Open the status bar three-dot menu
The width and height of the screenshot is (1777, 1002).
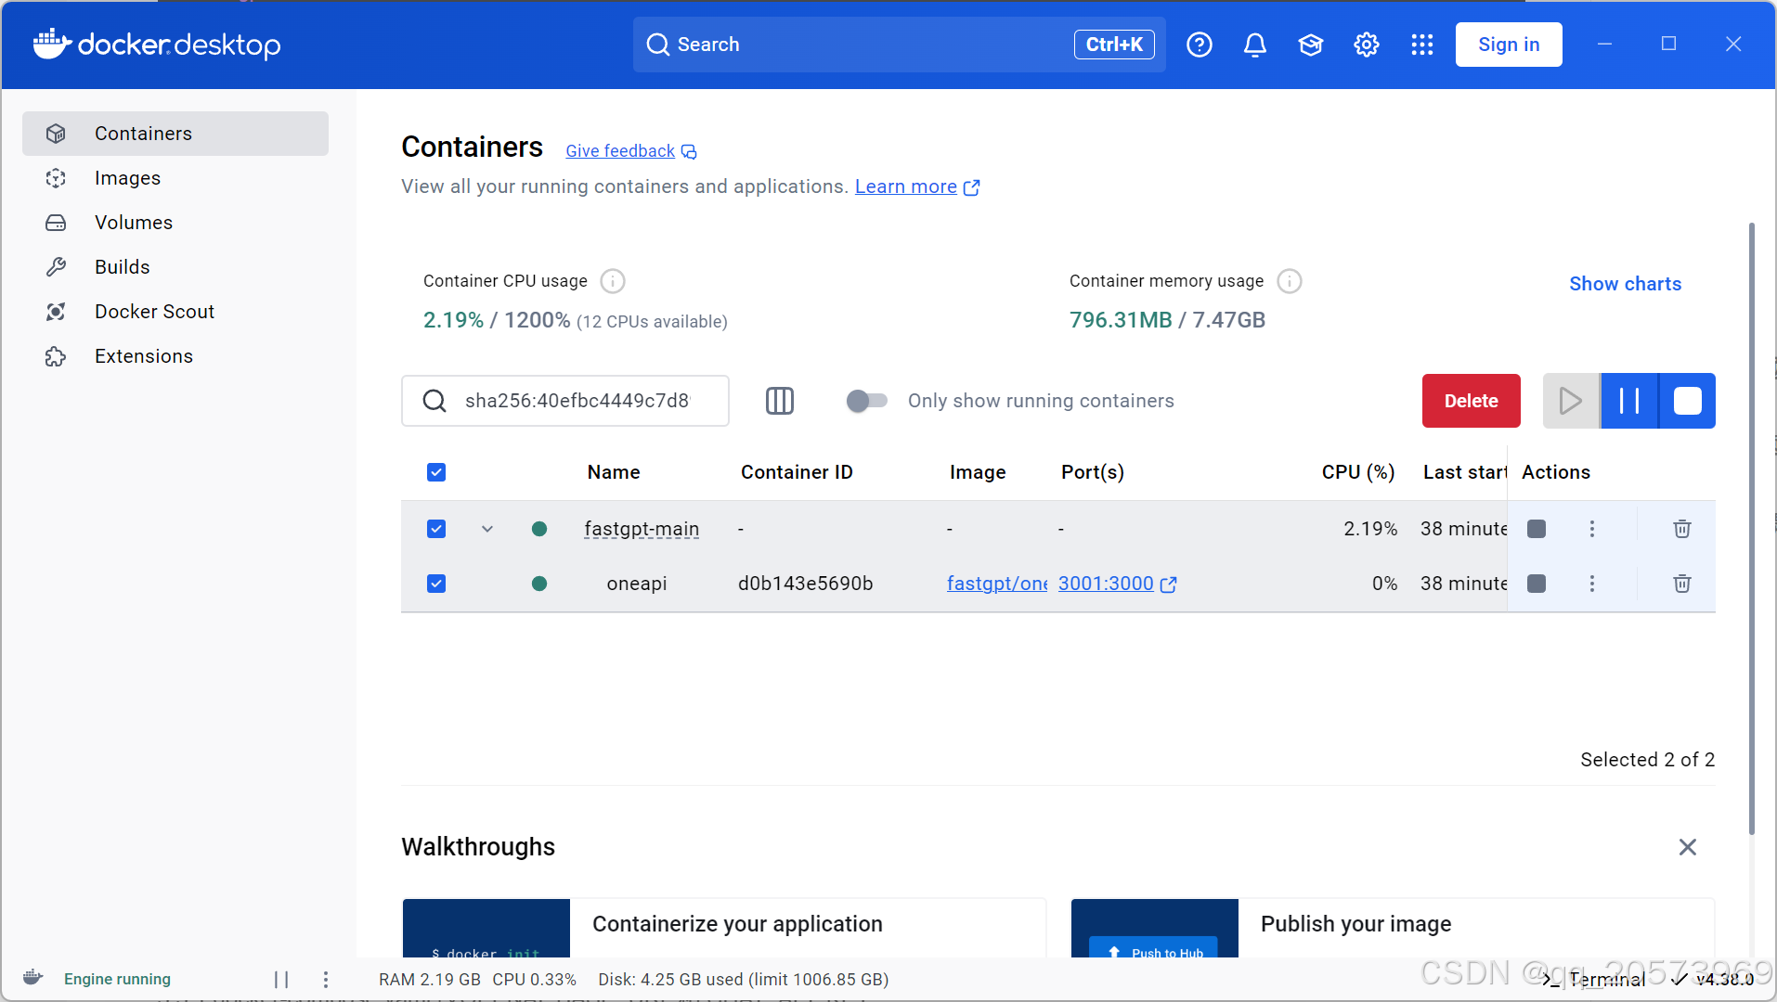coord(325,979)
